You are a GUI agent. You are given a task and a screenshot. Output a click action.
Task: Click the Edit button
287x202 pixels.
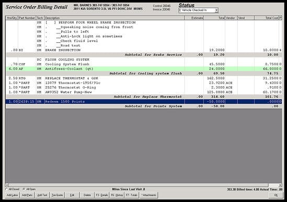(x=72, y=195)
